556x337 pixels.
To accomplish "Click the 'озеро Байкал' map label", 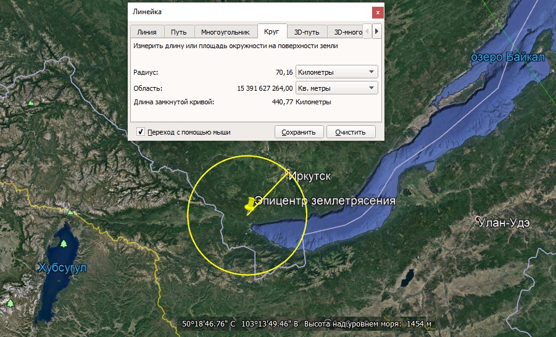I will pyautogui.click(x=508, y=57).
